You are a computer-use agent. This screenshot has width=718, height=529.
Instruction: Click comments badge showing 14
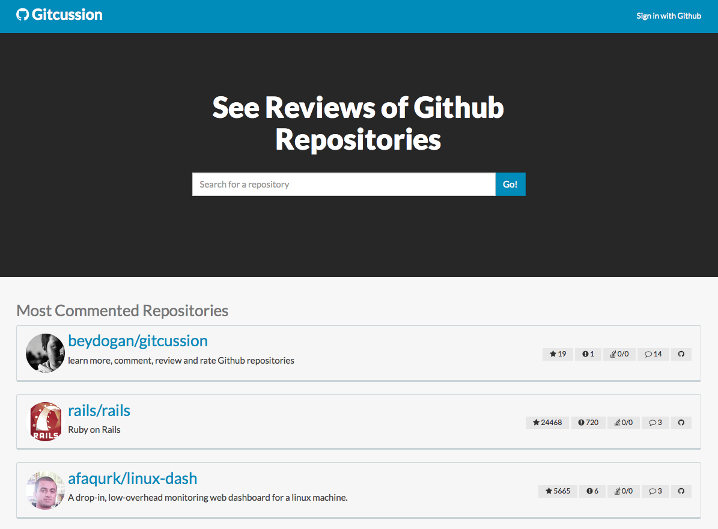[653, 354]
